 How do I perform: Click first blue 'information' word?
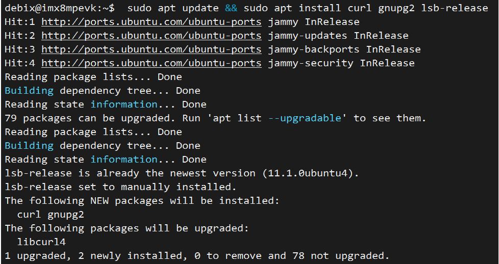click(124, 104)
